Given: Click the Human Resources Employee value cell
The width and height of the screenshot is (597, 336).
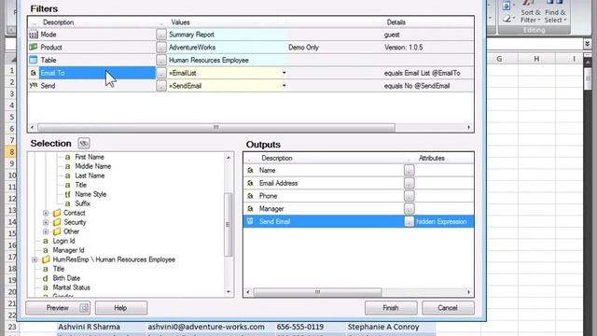Looking at the screenshot, I should coord(228,60).
